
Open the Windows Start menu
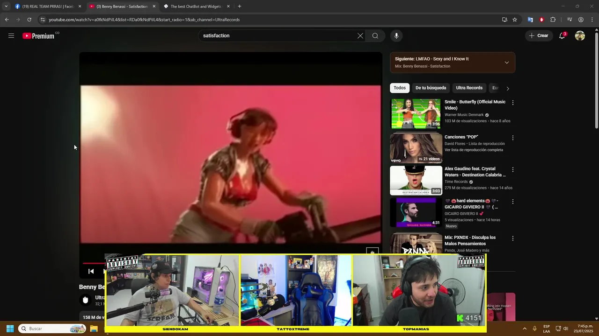(x=10, y=329)
